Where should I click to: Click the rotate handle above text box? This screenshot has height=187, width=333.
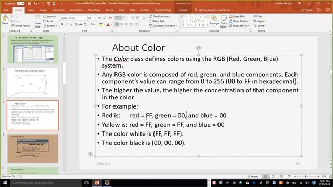point(199,48)
